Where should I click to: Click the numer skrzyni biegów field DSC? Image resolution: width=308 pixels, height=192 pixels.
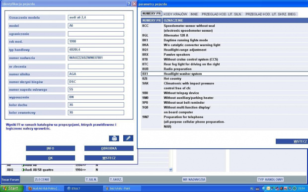click(x=96, y=82)
